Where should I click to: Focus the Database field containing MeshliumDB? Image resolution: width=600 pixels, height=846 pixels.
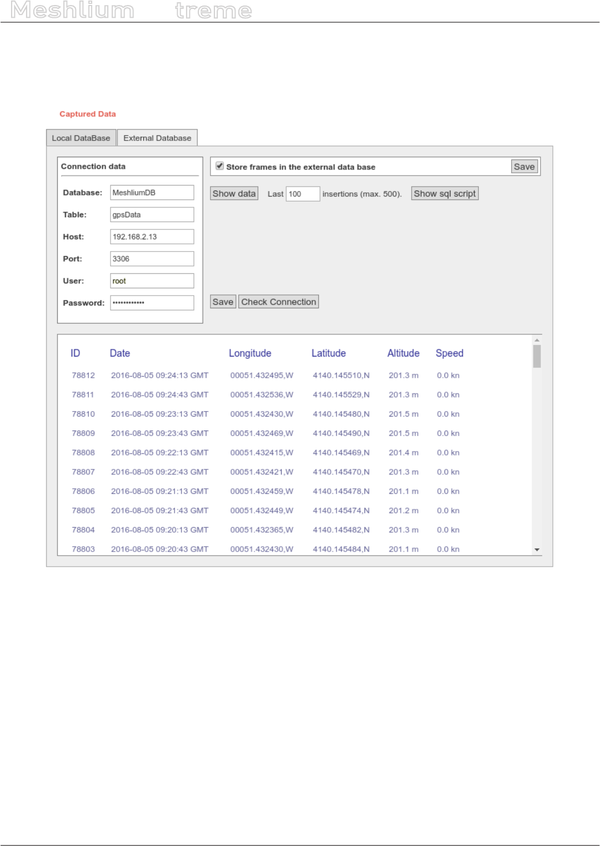[152, 192]
